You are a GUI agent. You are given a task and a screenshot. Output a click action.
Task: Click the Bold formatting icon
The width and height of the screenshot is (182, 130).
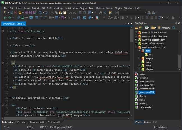click(123, 18)
